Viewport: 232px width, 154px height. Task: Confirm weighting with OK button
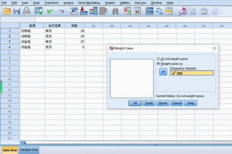[x=135, y=103]
